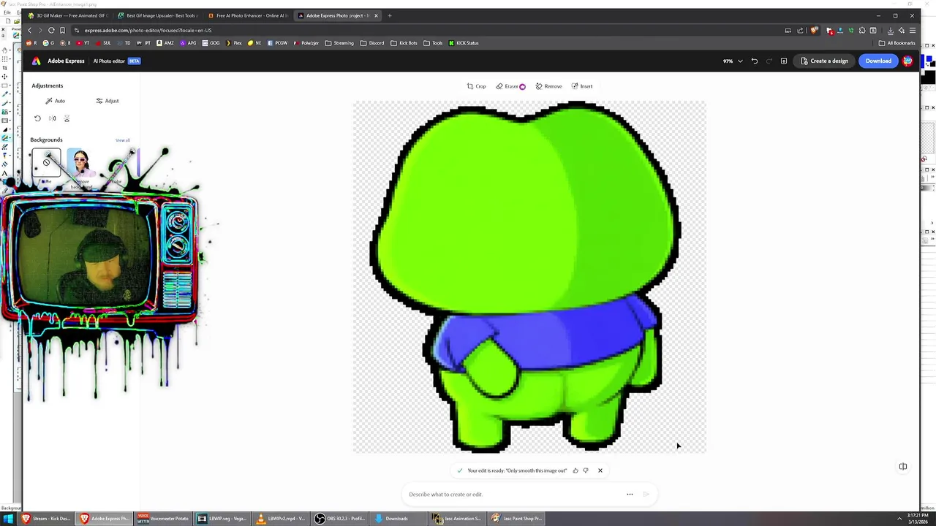Close the Adobe Express Photo project tab
The height and width of the screenshot is (526, 936).
[376, 15]
